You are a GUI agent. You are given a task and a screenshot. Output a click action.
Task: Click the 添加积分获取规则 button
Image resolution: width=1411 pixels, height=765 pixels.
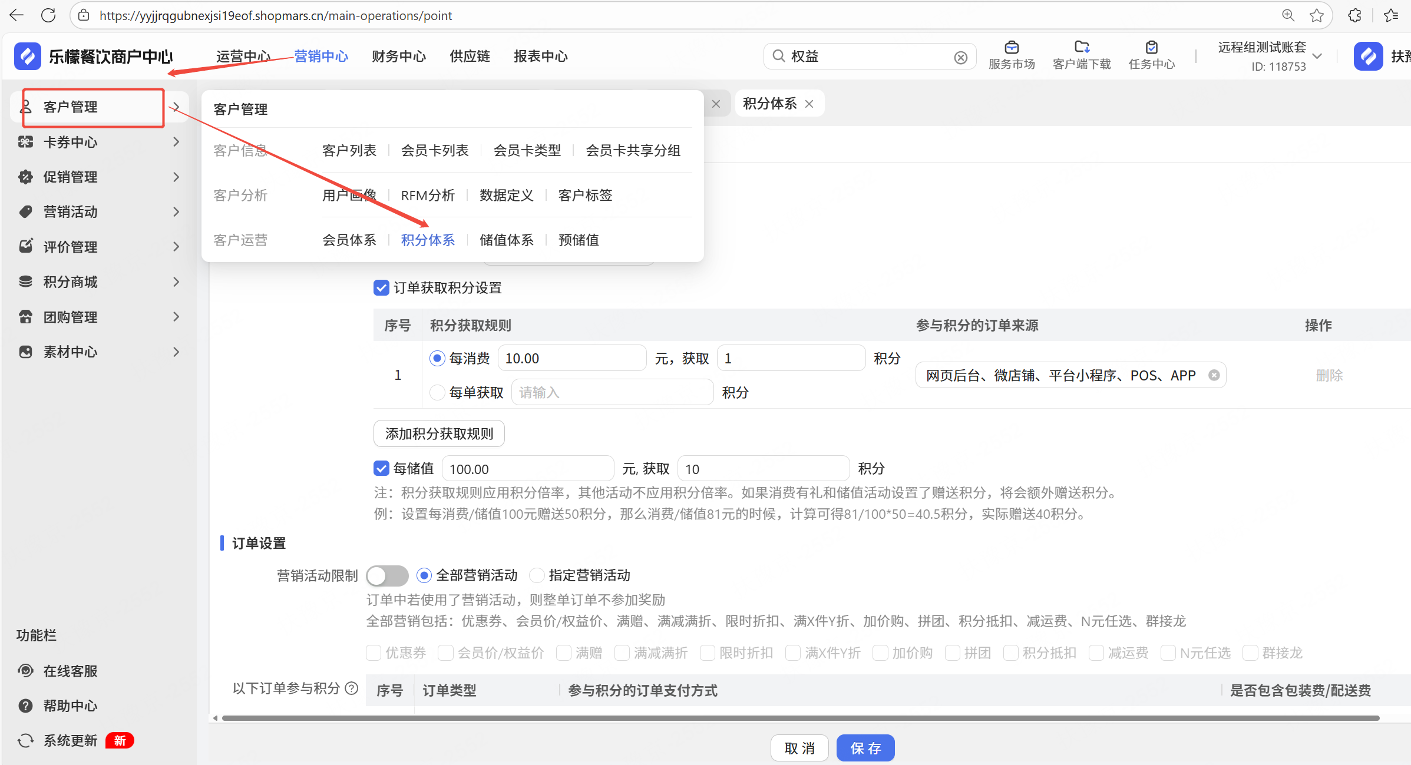(x=438, y=433)
